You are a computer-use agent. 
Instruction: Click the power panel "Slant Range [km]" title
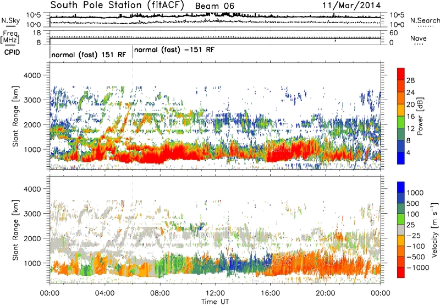(x=15, y=117)
